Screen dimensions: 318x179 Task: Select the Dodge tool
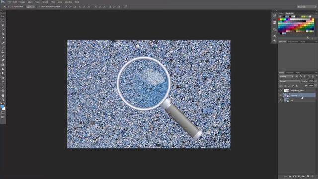coord(3,73)
